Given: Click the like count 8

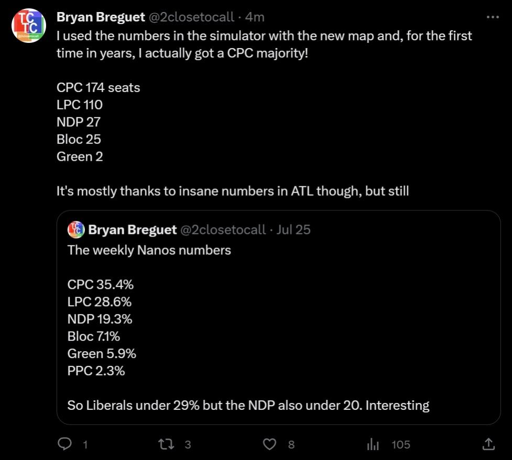Looking at the screenshot, I should pyautogui.click(x=291, y=445).
